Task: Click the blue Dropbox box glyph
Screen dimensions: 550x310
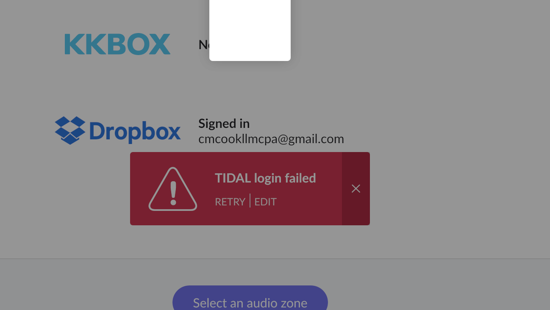Action: [70, 130]
